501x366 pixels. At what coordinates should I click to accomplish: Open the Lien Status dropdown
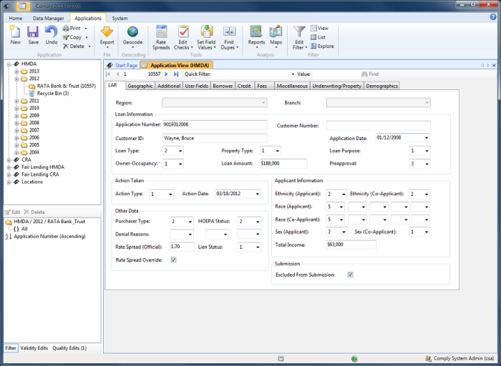pos(258,247)
